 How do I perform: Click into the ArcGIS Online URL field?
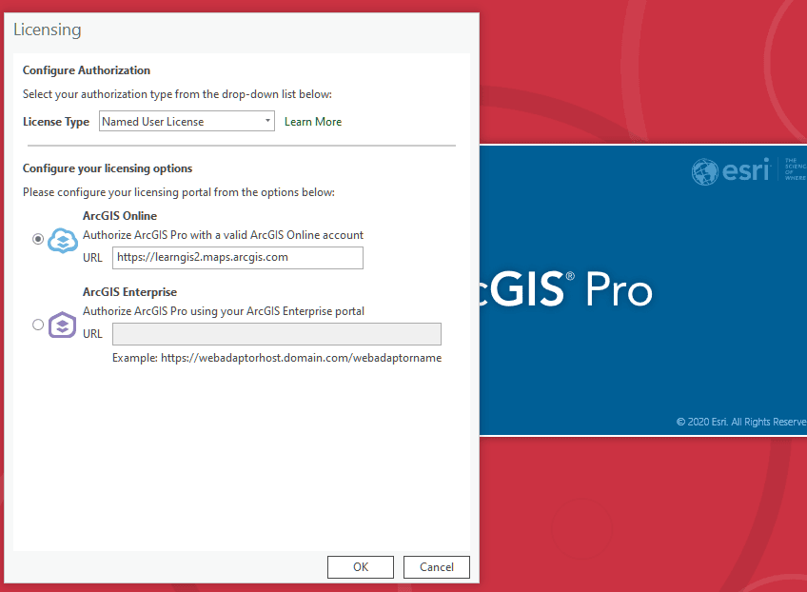pyautogui.click(x=237, y=257)
